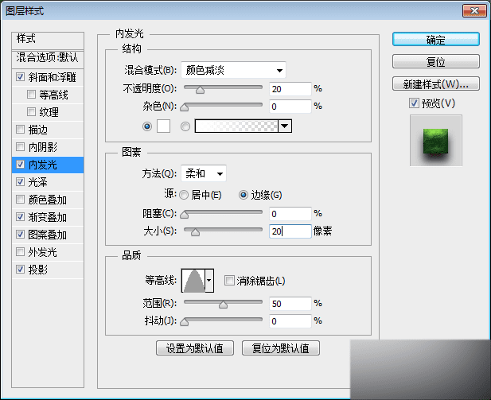Uncheck the 内发光 style checkbox
This screenshot has height=400, width=491.
pyautogui.click(x=20, y=165)
